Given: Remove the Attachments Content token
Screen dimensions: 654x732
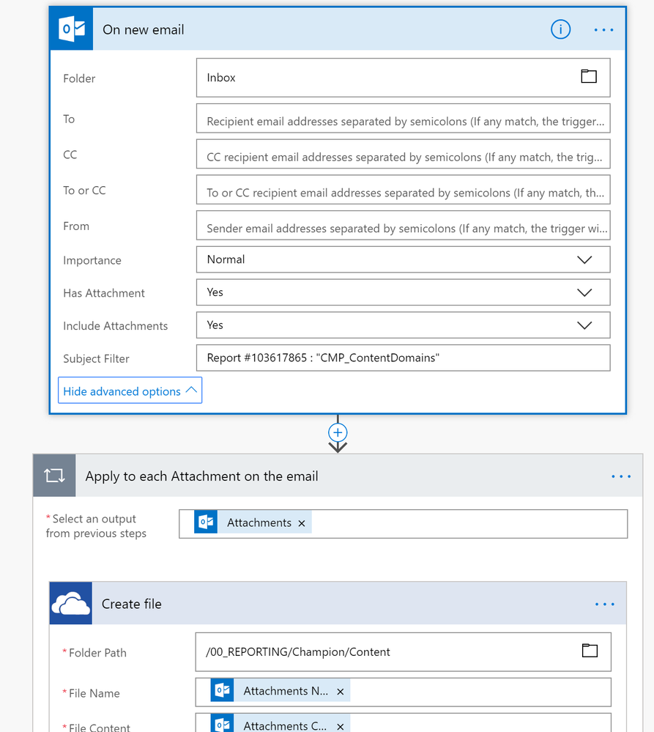Looking at the screenshot, I should (341, 726).
